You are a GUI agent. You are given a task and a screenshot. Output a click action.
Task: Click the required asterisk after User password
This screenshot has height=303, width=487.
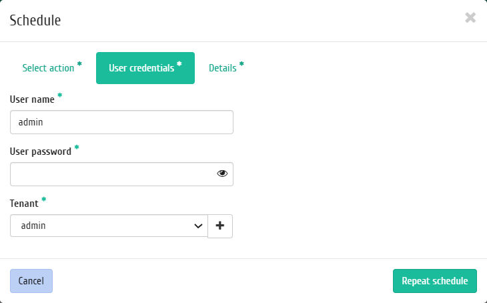[x=77, y=147]
